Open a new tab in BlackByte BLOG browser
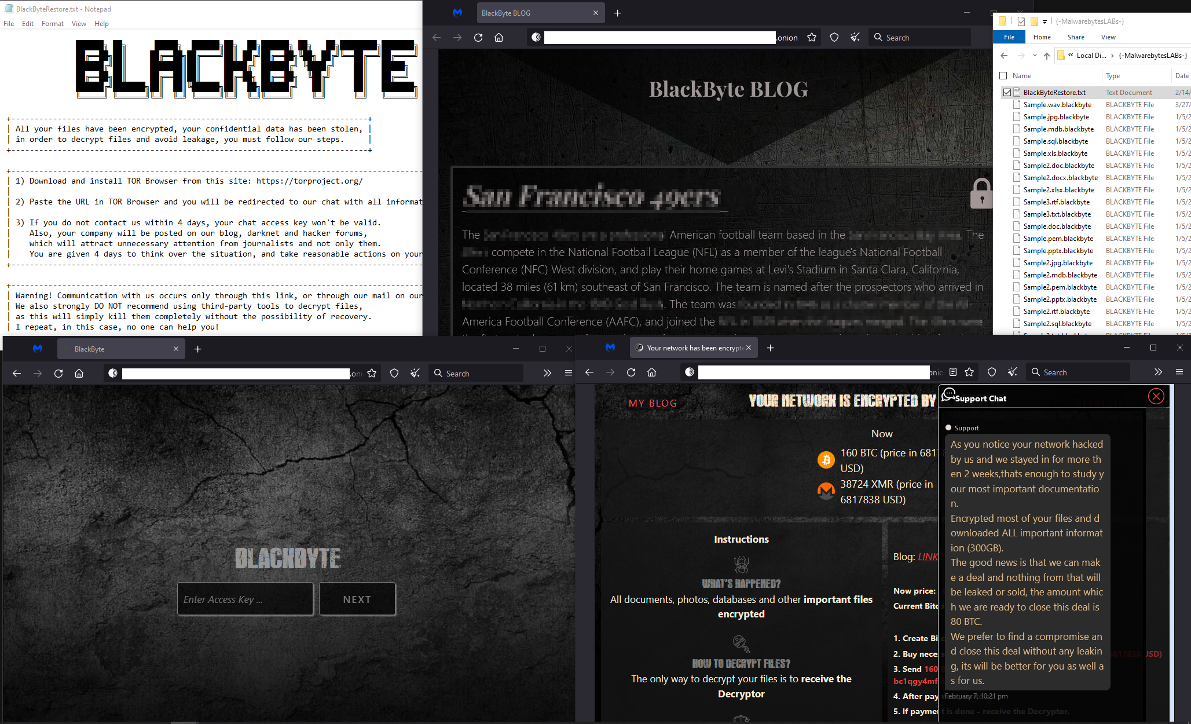The height and width of the screenshot is (724, 1191). [x=618, y=13]
